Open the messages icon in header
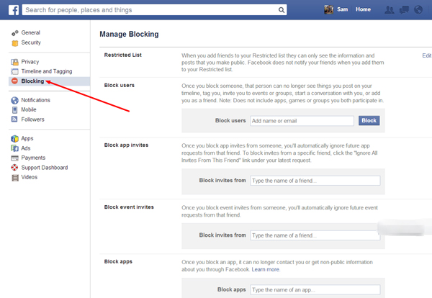The image size is (432, 298). [403, 10]
